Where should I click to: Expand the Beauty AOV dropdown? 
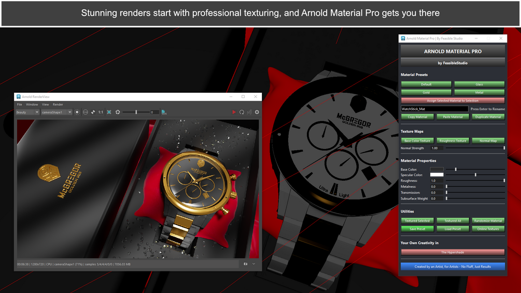pos(27,113)
